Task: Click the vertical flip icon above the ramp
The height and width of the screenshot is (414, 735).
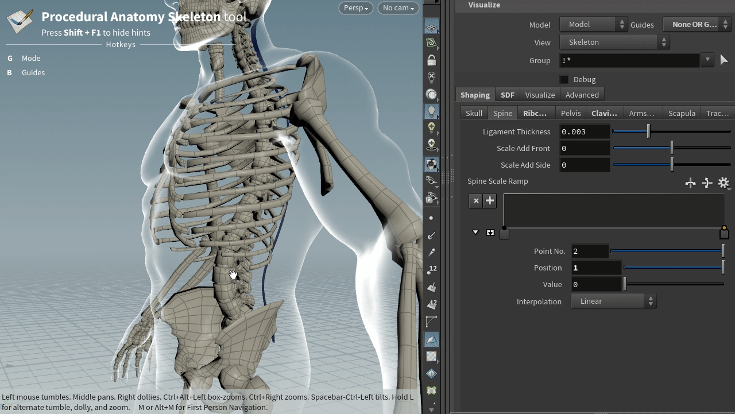Action: pyautogui.click(x=707, y=183)
